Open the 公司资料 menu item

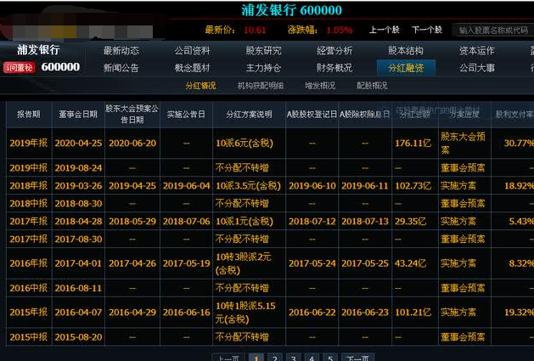193,51
